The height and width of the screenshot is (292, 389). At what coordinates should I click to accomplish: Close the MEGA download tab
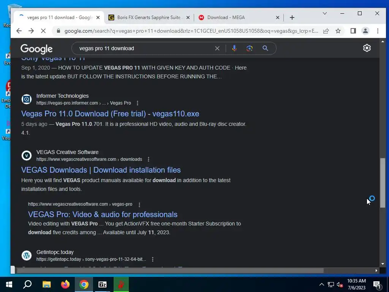(x=278, y=17)
